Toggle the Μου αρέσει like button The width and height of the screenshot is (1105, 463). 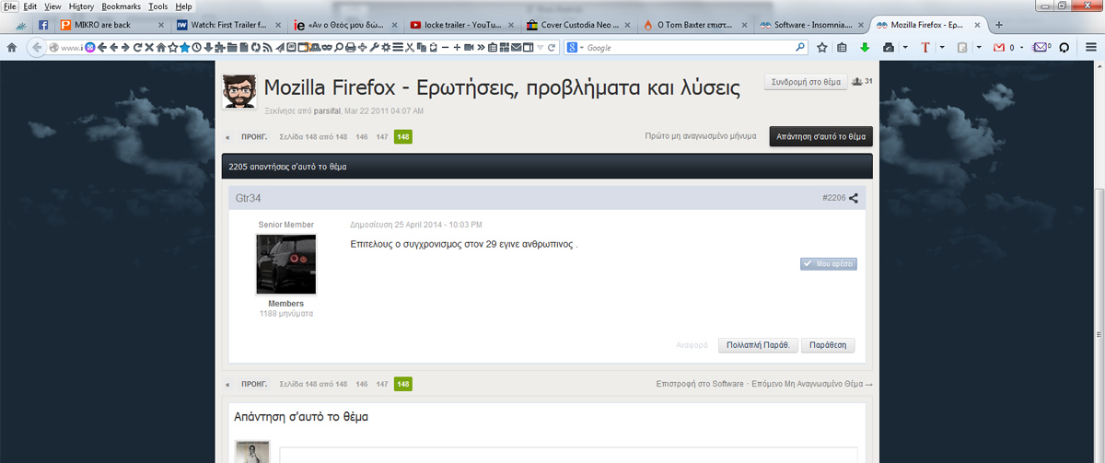(829, 264)
